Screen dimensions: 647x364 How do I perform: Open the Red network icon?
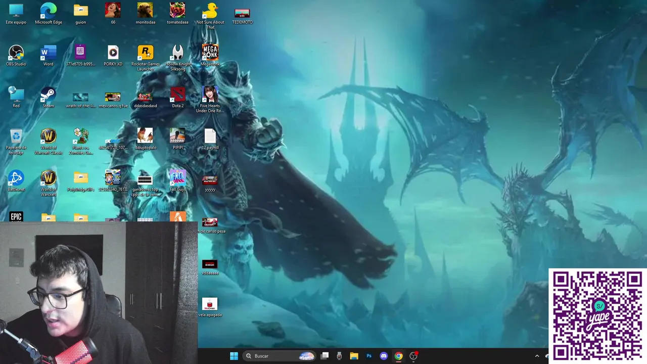16,98
